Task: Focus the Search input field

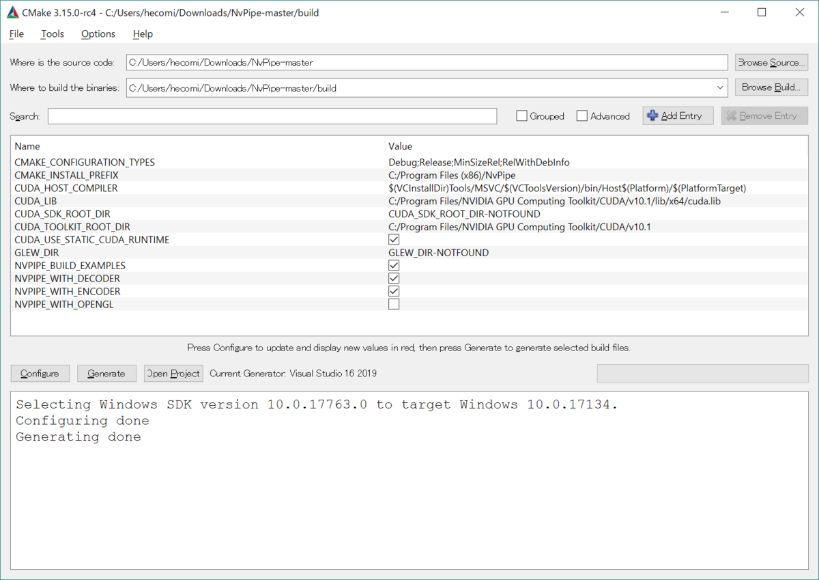Action: pyautogui.click(x=272, y=116)
